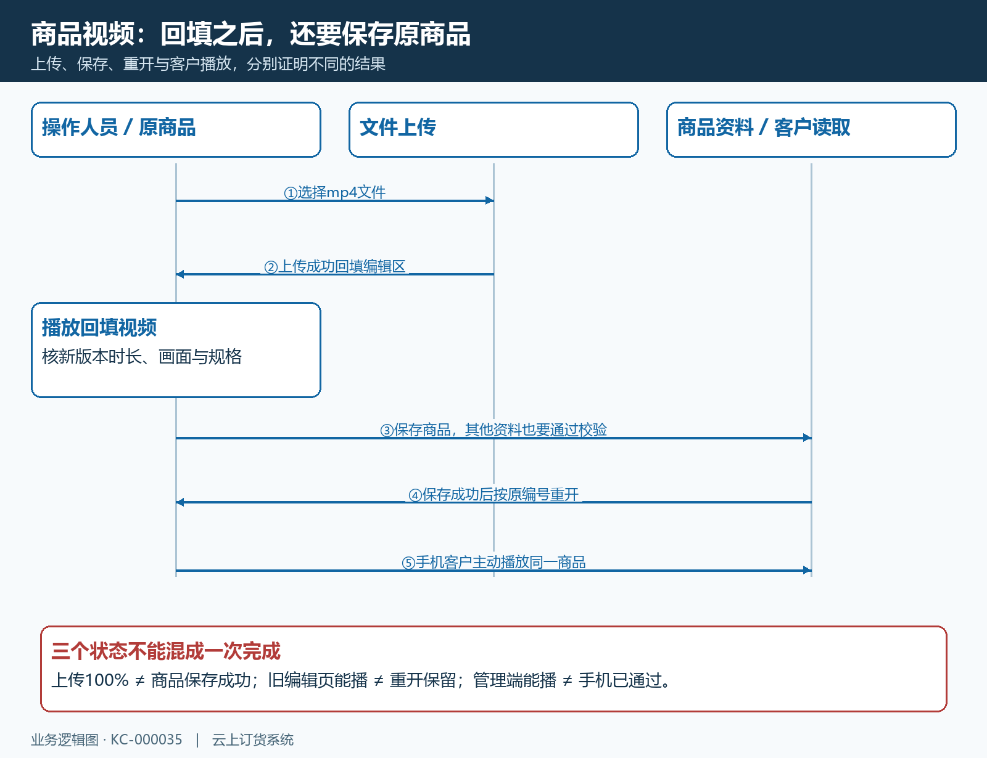Click the subtitle starting with '上传、保存、重开与客户播放'
This screenshot has height=758, width=987.
click(x=209, y=64)
